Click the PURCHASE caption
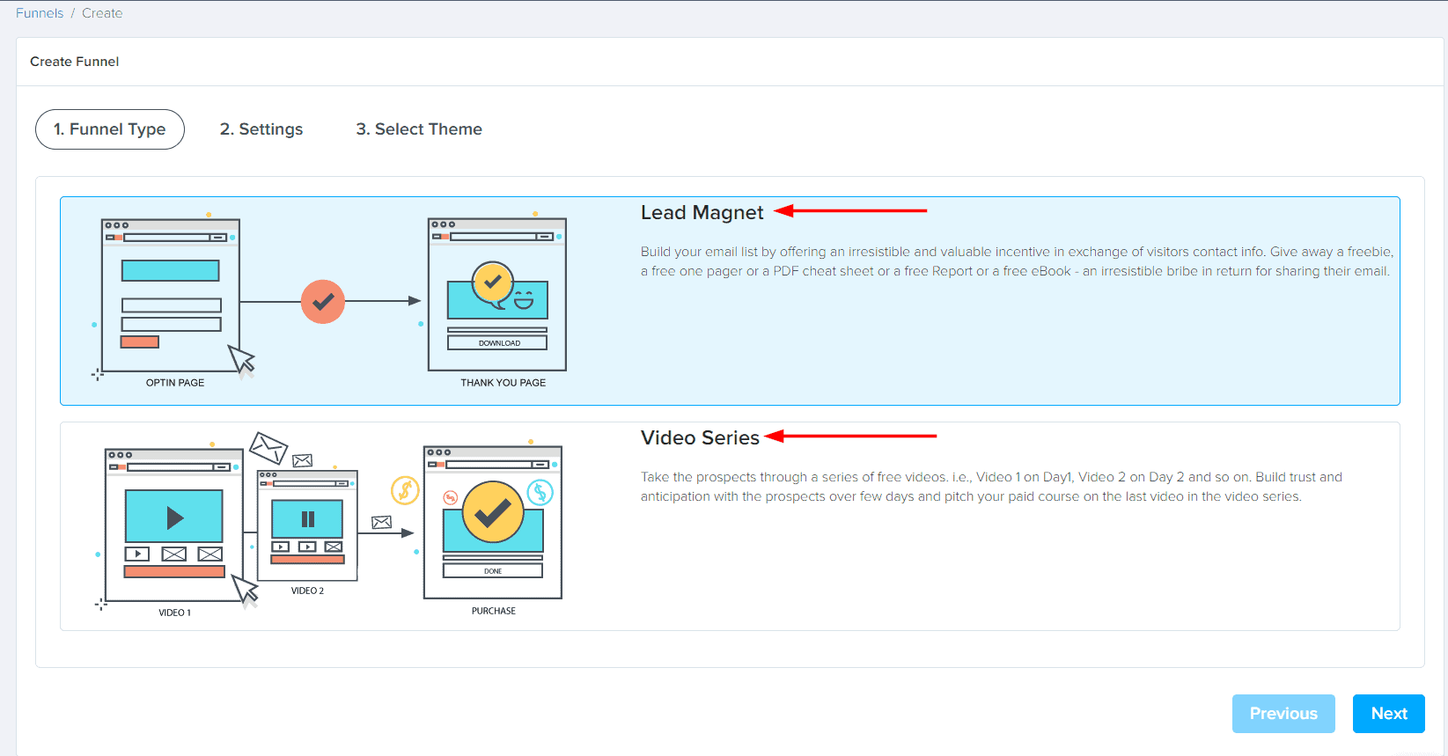The image size is (1448, 756). [494, 611]
